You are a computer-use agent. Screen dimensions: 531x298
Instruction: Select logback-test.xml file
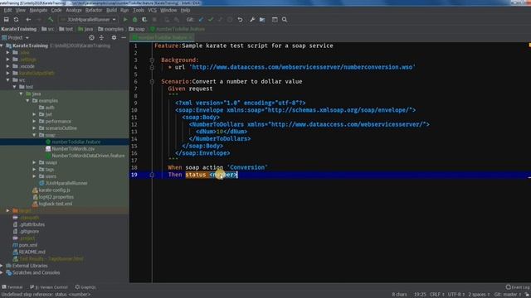pos(56,204)
